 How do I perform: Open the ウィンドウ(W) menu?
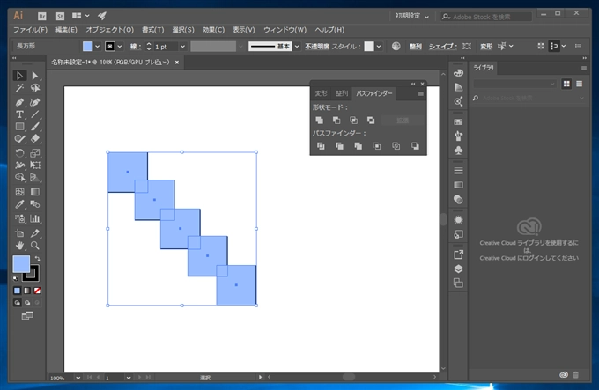[285, 30]
